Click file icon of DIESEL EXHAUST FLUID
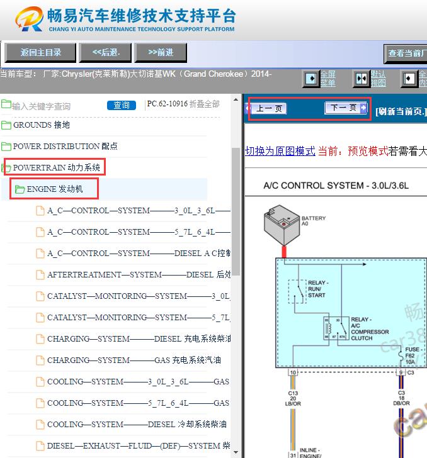The image size is (427, 458). (x=40, y=445)
